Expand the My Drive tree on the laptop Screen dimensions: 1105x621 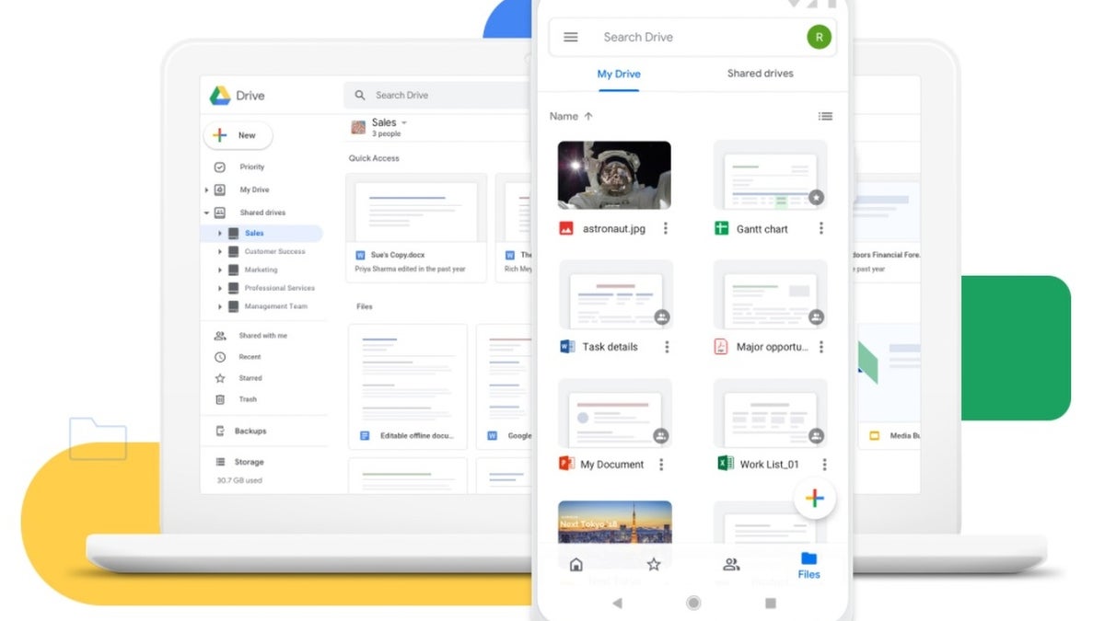point(207,190)
